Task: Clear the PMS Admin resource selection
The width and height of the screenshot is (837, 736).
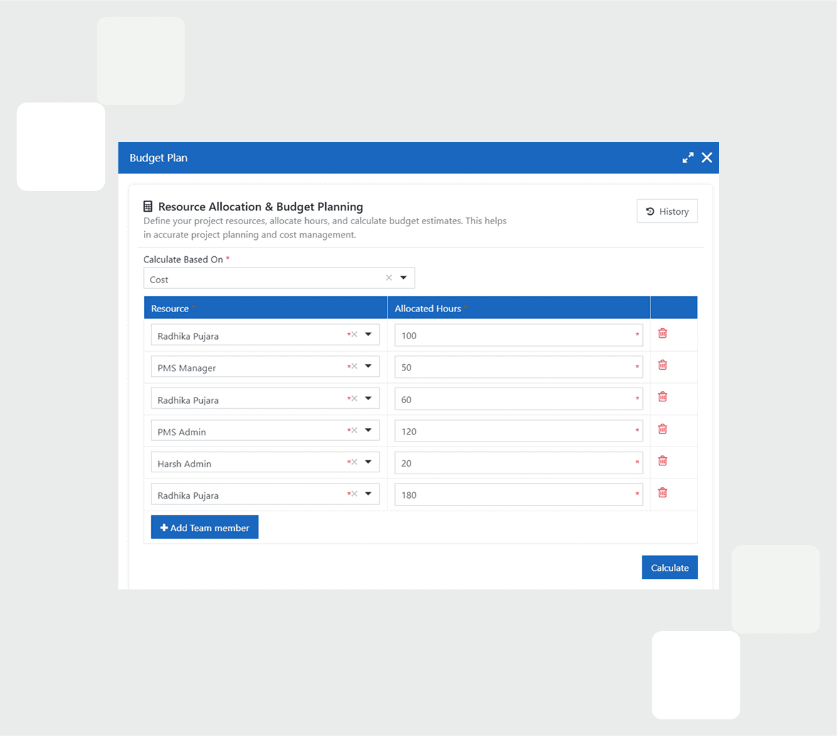Action: pos(354,430)
